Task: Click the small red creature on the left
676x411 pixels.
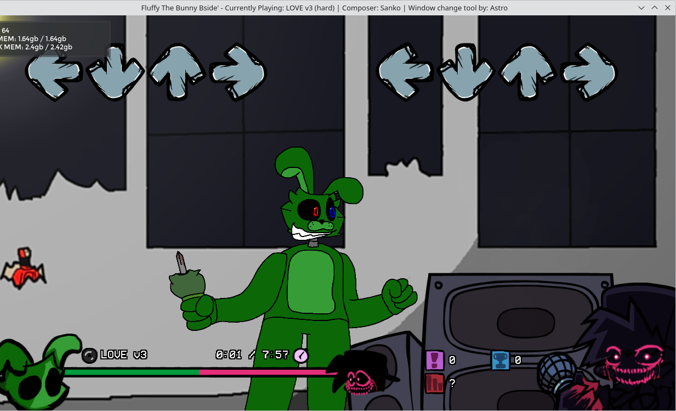Action: [24, 268]
